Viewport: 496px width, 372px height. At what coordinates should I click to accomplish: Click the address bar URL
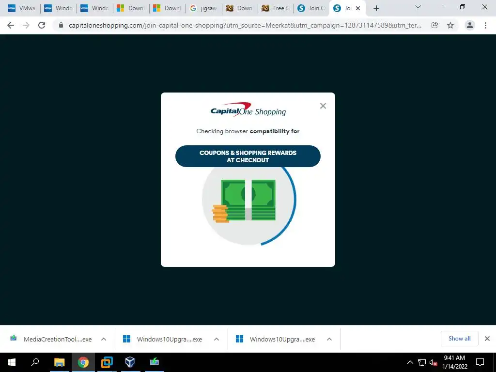point(245,25)
